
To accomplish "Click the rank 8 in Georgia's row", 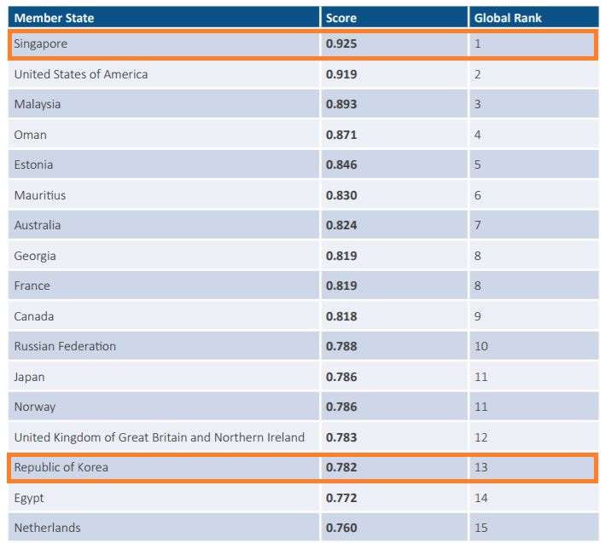I will pos(478,256).
